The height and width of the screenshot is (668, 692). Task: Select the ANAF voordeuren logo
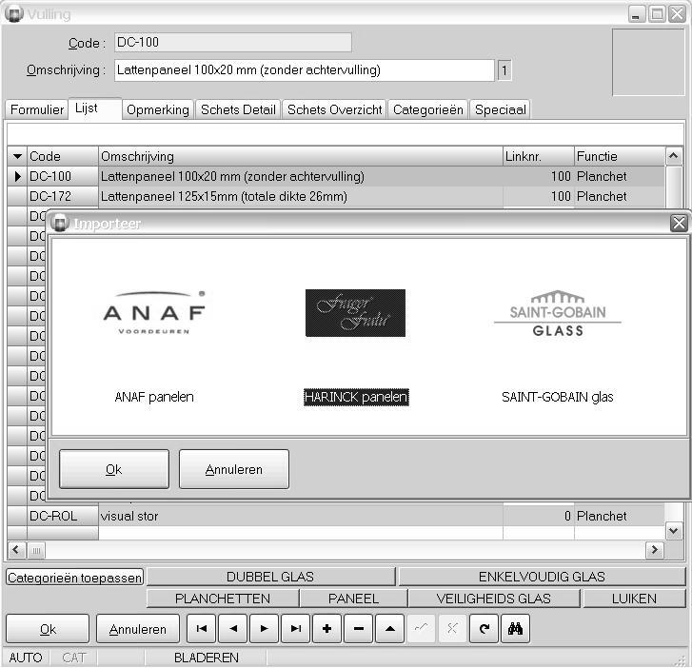click(x=154, y=313)
